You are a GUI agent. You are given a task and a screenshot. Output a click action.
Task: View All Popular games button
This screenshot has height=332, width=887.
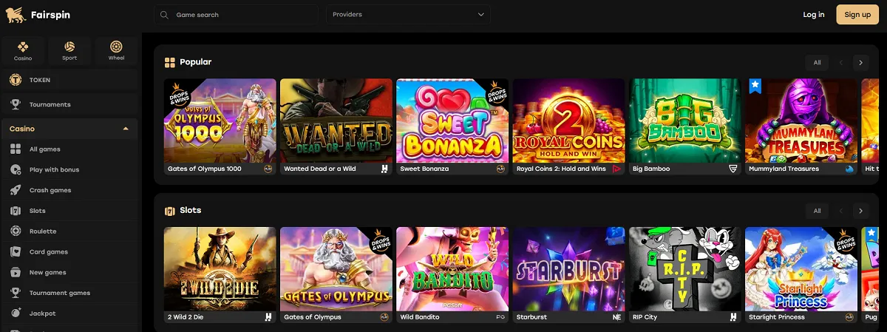[x=817, y=63]
